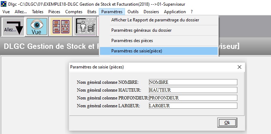Click the Ok button in dialog
The image size is (271, 134).
(227, 123)
